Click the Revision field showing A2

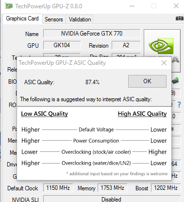(x=126, y=45)
